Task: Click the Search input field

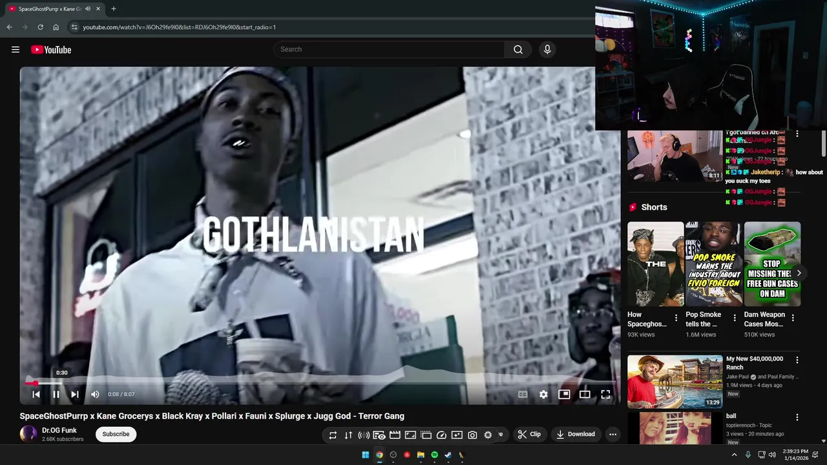Action: point(390,50)
